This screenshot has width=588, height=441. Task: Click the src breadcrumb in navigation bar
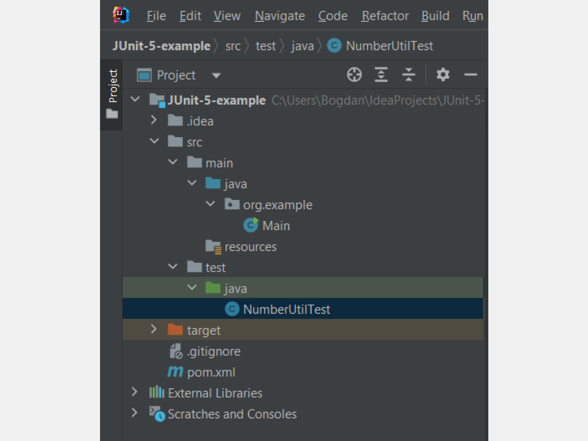tap(233, 46)
